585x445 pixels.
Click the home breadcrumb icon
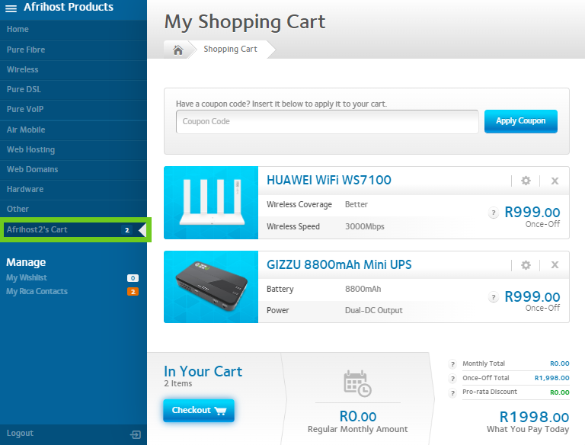pos(177,50)
